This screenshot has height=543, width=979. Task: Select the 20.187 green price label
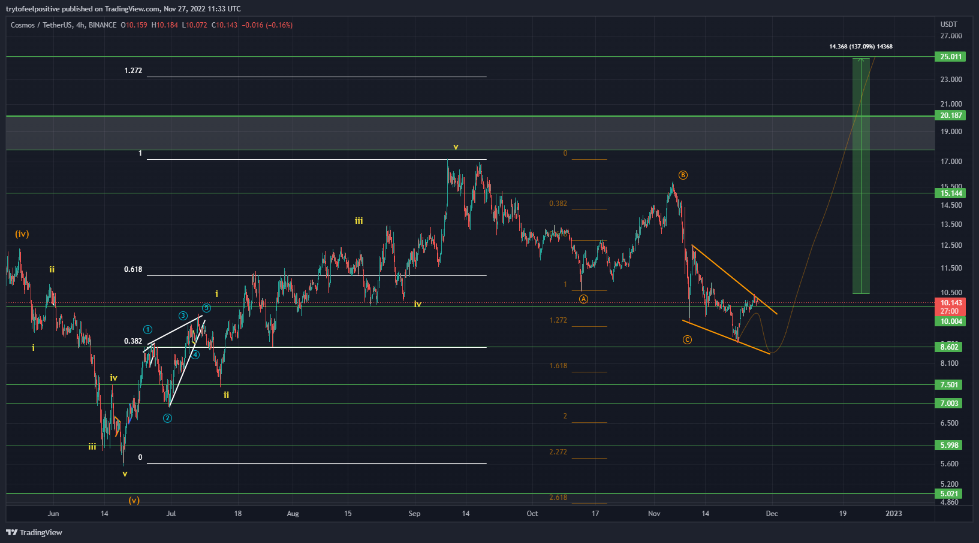(951, 116)
